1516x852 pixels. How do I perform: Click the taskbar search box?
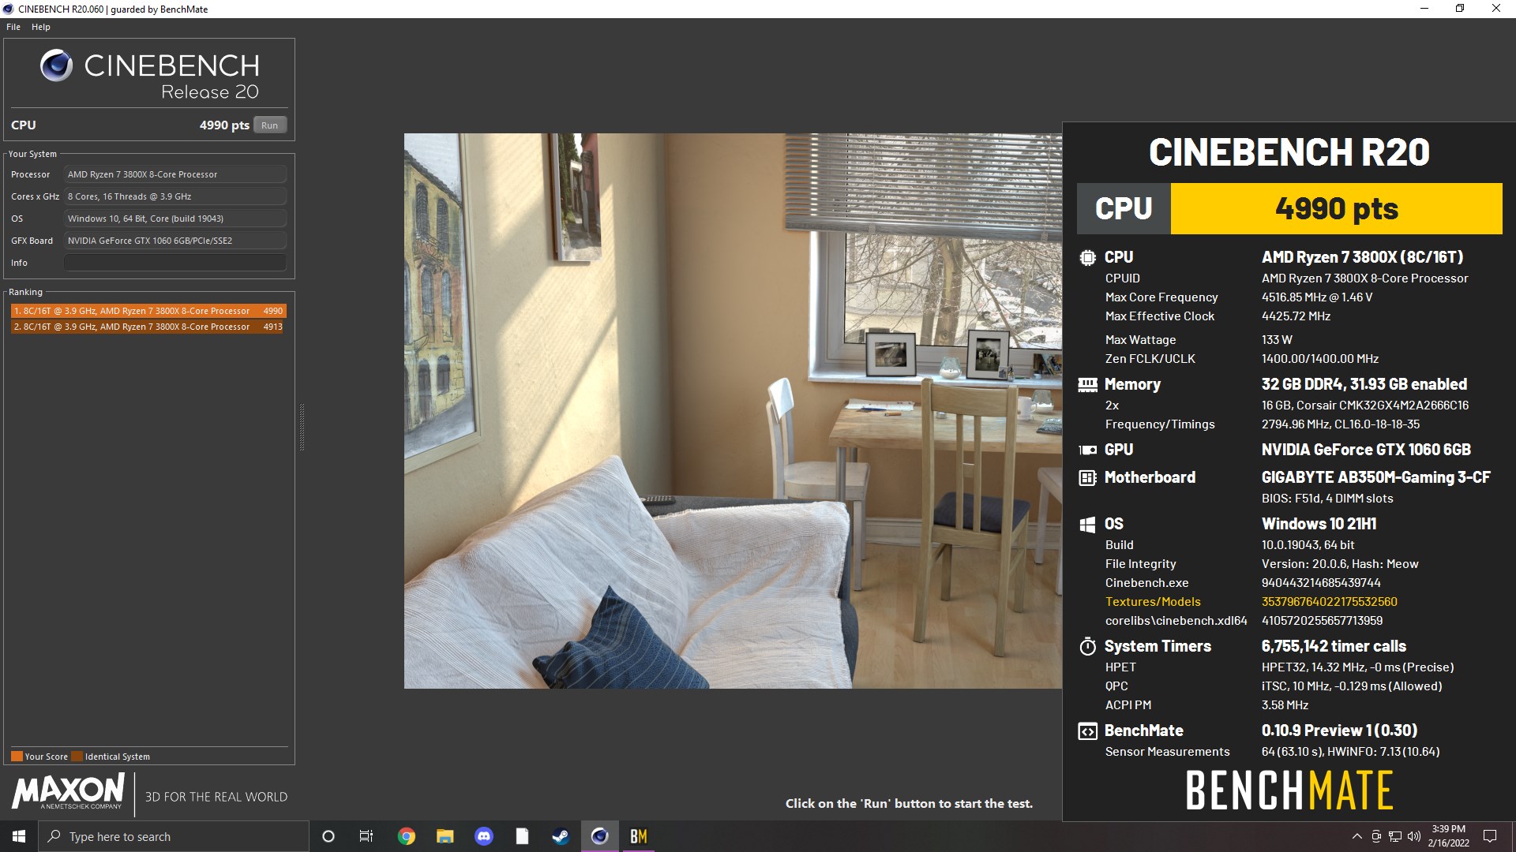click(174, 836)
